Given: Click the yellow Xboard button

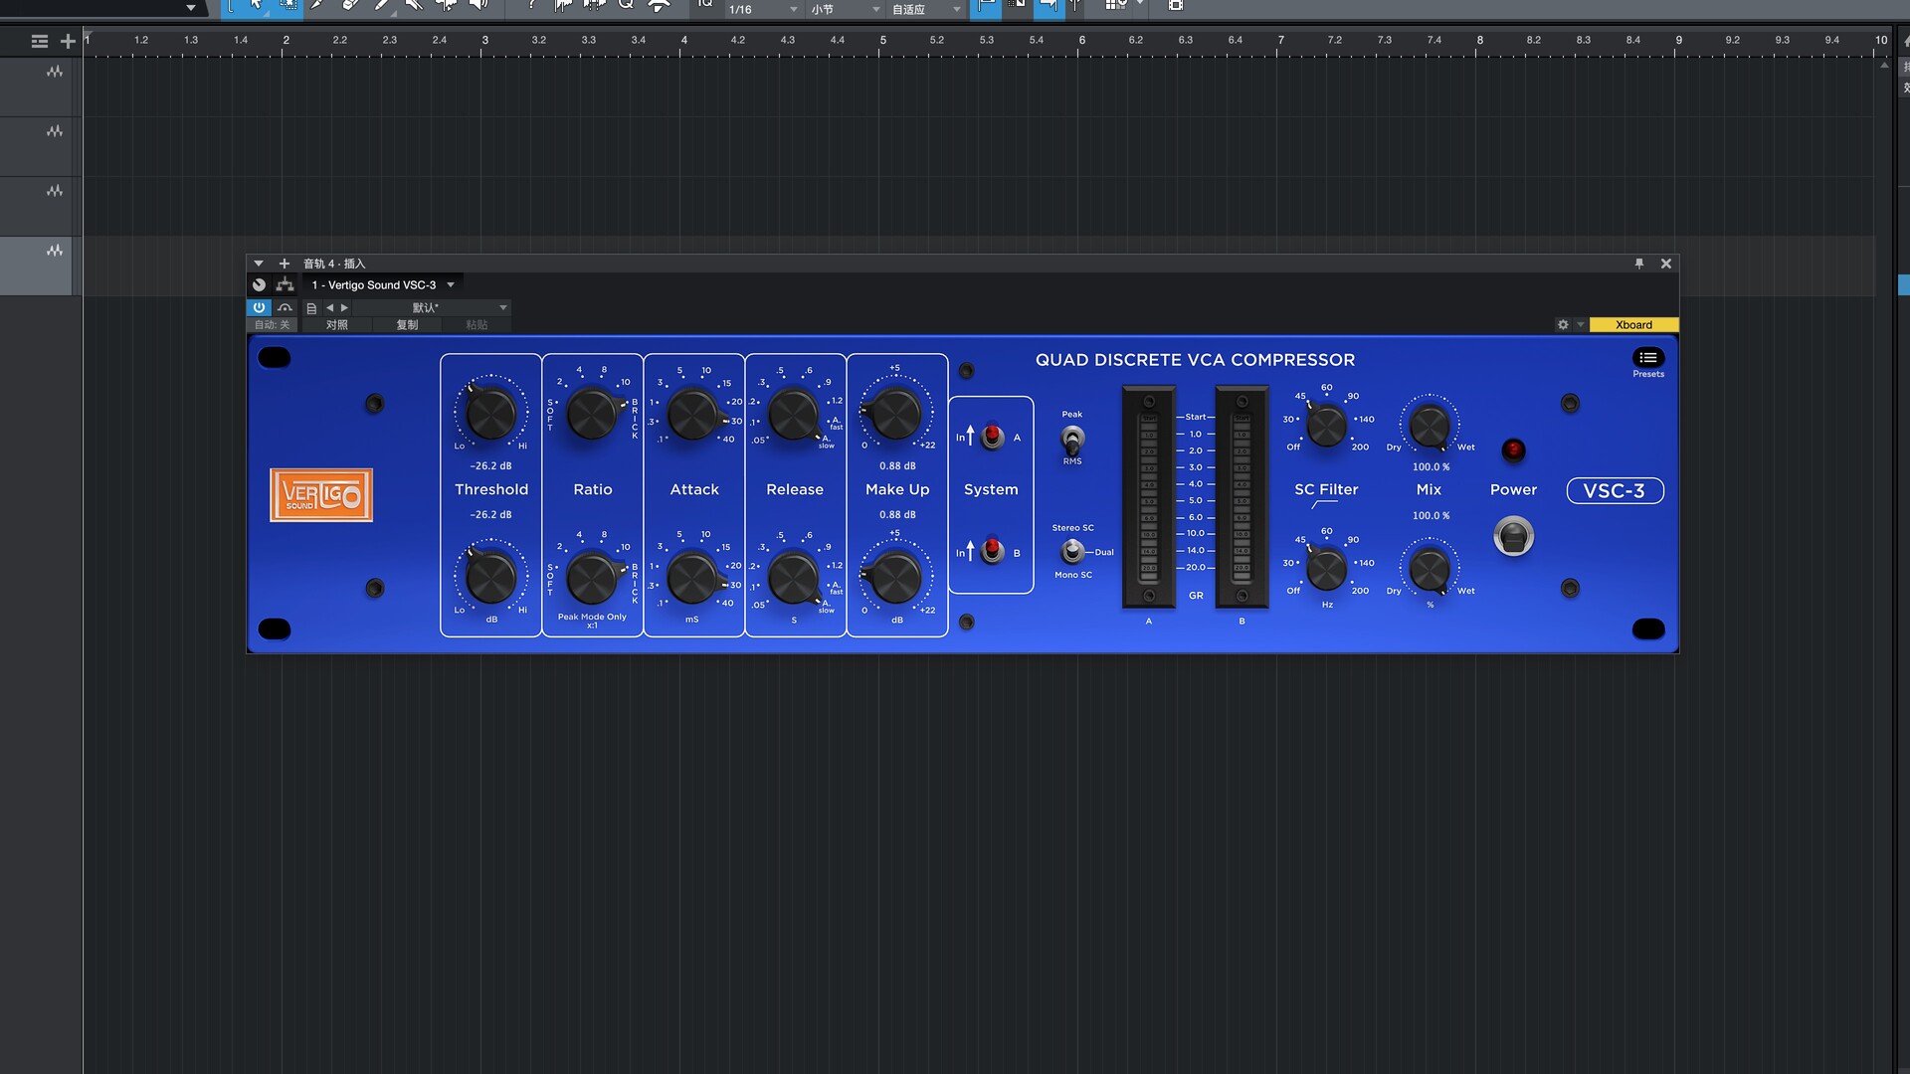Looking at the screenshot, I should (1633, 325).
